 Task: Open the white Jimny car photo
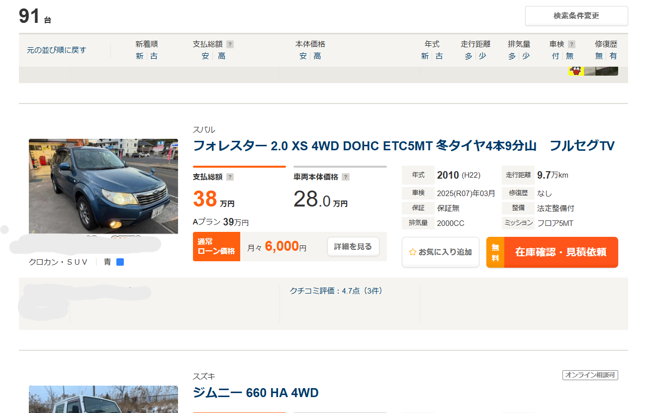coord(103,399)
